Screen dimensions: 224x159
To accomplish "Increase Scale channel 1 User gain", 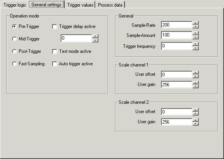I will 196,83.
